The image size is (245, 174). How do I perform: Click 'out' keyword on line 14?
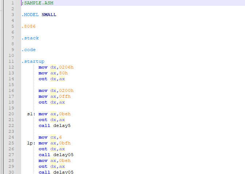(43, 79)
